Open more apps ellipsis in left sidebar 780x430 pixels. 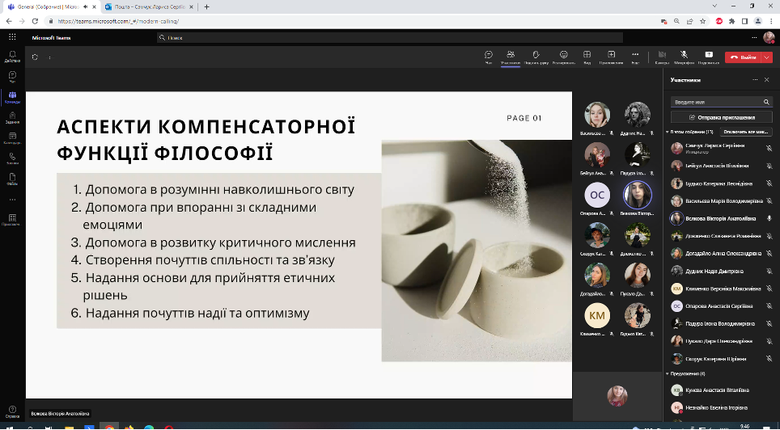(x=12, y=200)
